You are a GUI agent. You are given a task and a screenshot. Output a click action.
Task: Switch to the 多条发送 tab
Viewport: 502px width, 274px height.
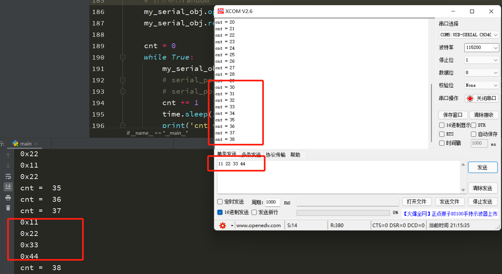tap(251, 154)
